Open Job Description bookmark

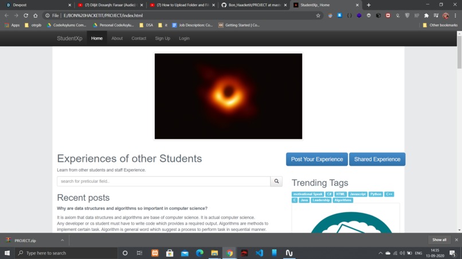click(x=193, y=25)
